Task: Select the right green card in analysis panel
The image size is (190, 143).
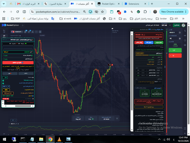Action: pos(157,93)
